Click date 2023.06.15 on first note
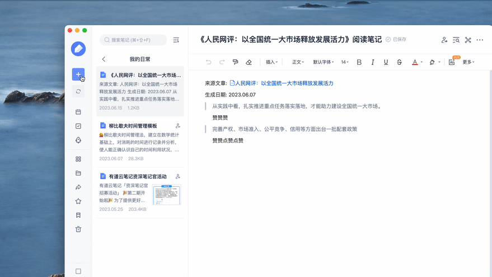The width and height of the screenshot is (492, 277). click(111, 108)
